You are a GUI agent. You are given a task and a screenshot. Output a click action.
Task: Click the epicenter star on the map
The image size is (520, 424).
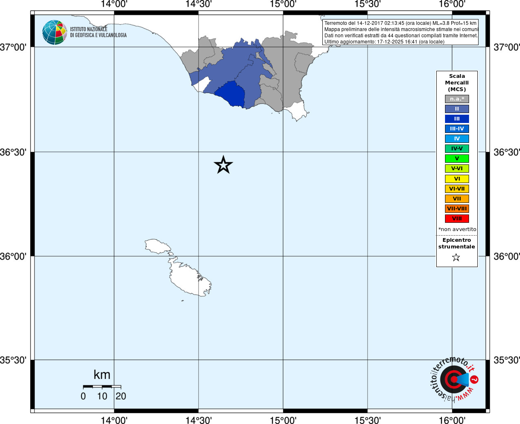pyautogui.click(x=223, y=165)
